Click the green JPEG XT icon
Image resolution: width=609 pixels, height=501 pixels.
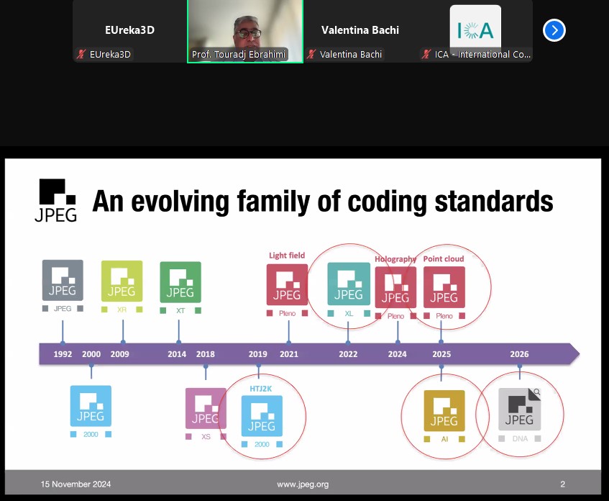tap(180, 282)
